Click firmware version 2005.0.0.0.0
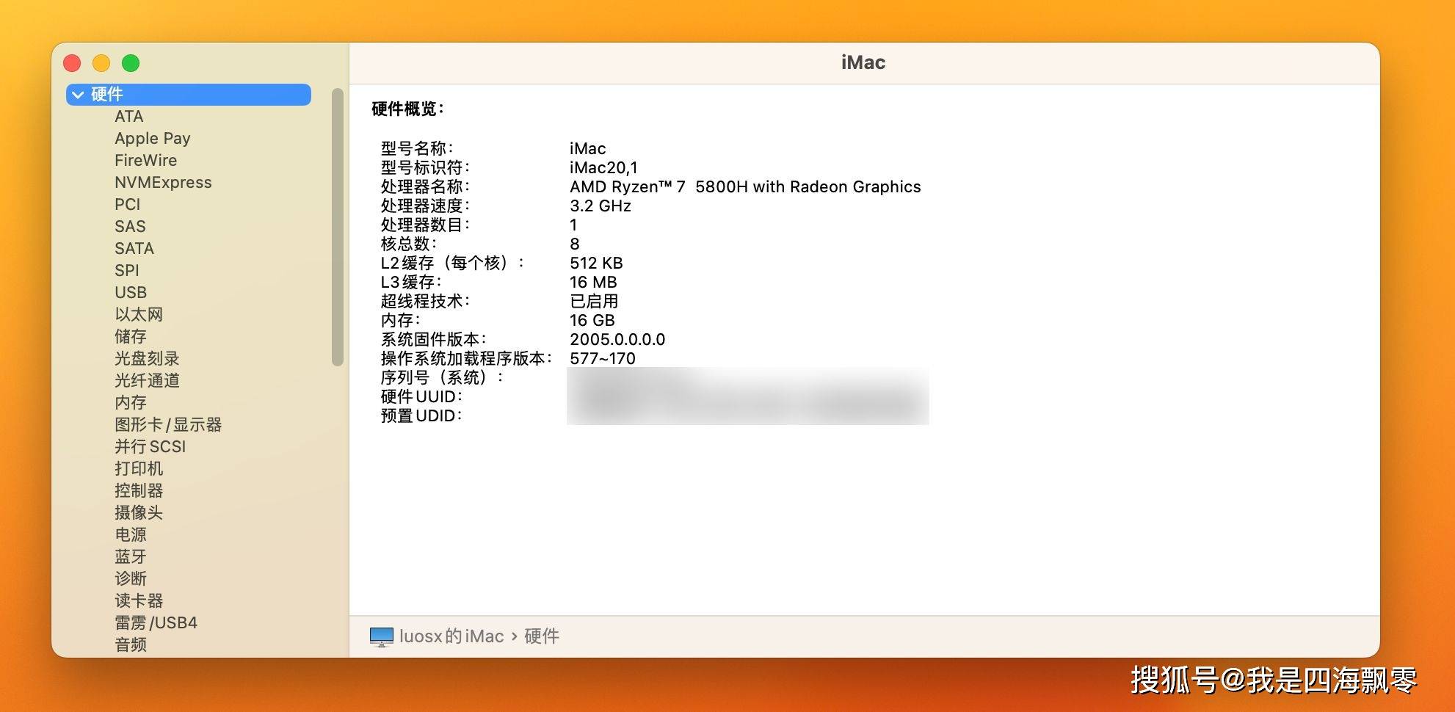 click(x=617, y=340)
